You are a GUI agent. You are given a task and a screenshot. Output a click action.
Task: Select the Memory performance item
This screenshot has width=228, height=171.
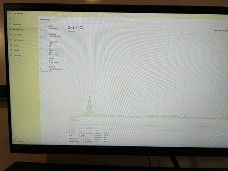point(52,36)
